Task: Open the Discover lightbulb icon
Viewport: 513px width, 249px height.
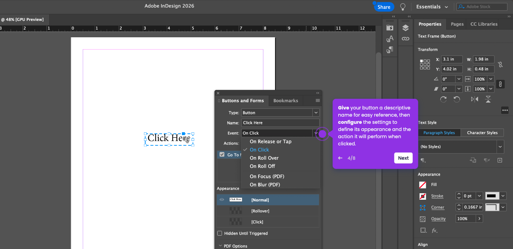Action: (403, 7)
